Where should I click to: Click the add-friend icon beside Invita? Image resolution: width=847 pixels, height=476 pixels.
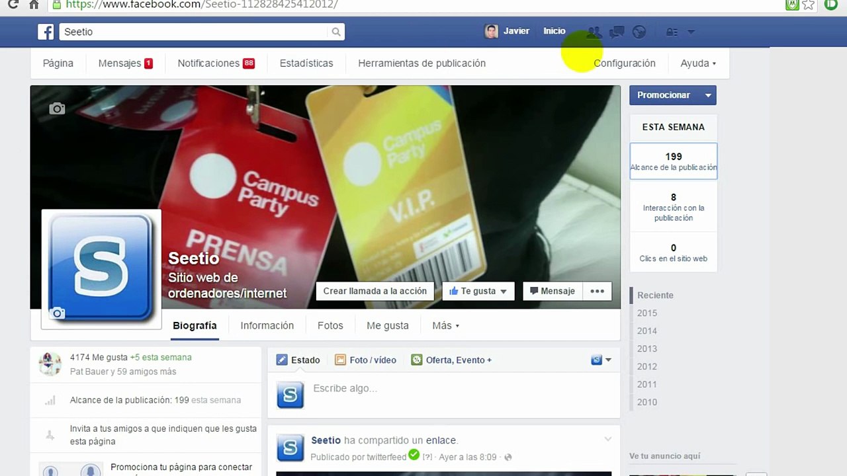coord(50,435)
